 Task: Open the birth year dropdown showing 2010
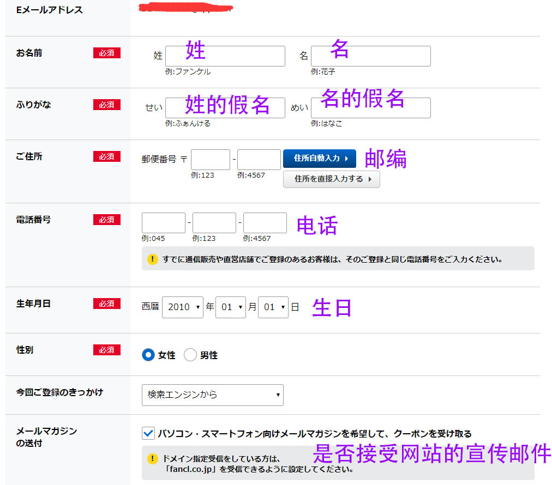(x=183, y=307)
